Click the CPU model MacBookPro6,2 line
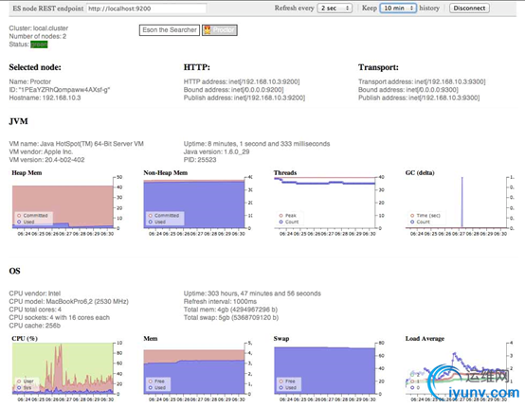The height and width of the screenshot is (408, 525). (68, 302)
